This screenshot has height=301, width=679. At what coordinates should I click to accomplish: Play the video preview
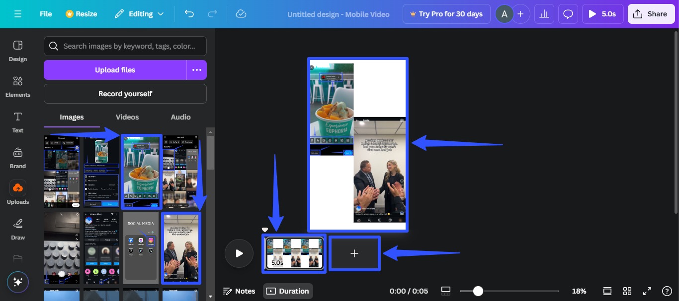239,253
